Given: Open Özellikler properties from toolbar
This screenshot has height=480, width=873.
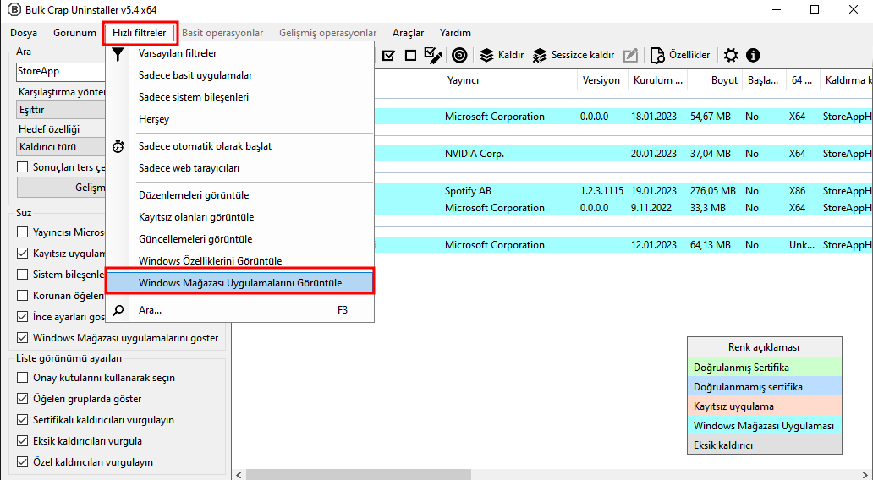Looking at the screenshot, I should 680,55.
